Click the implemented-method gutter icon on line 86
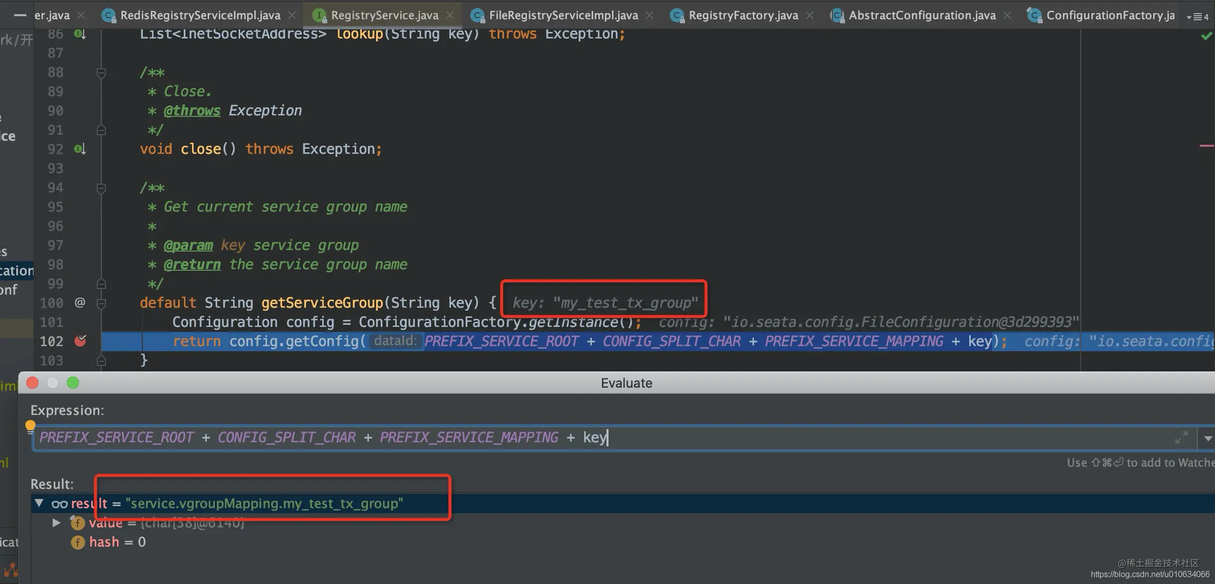The height and width of the screenshot is (584, 1215). tap(80, 34)
